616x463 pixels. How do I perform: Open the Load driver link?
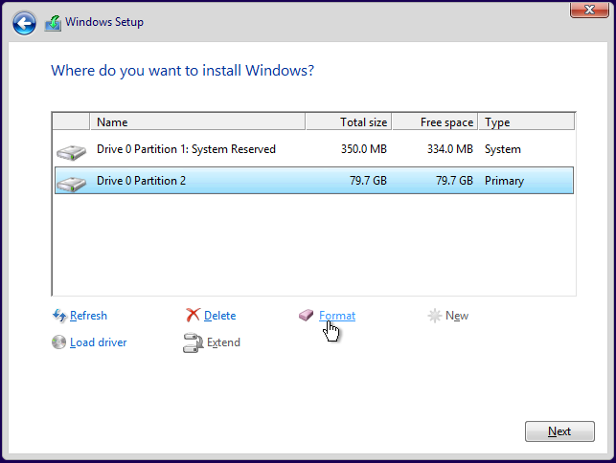coord(98,342)
